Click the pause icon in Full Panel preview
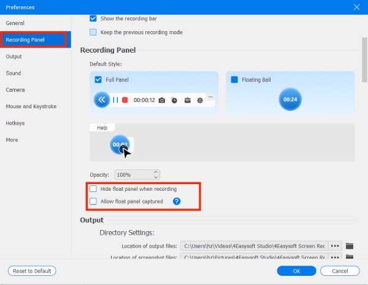 click(115, 100)
